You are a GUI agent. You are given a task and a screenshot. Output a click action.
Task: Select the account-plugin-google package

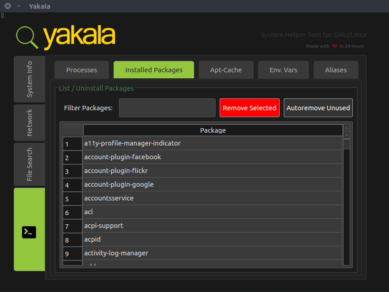[x=212, y=184]
